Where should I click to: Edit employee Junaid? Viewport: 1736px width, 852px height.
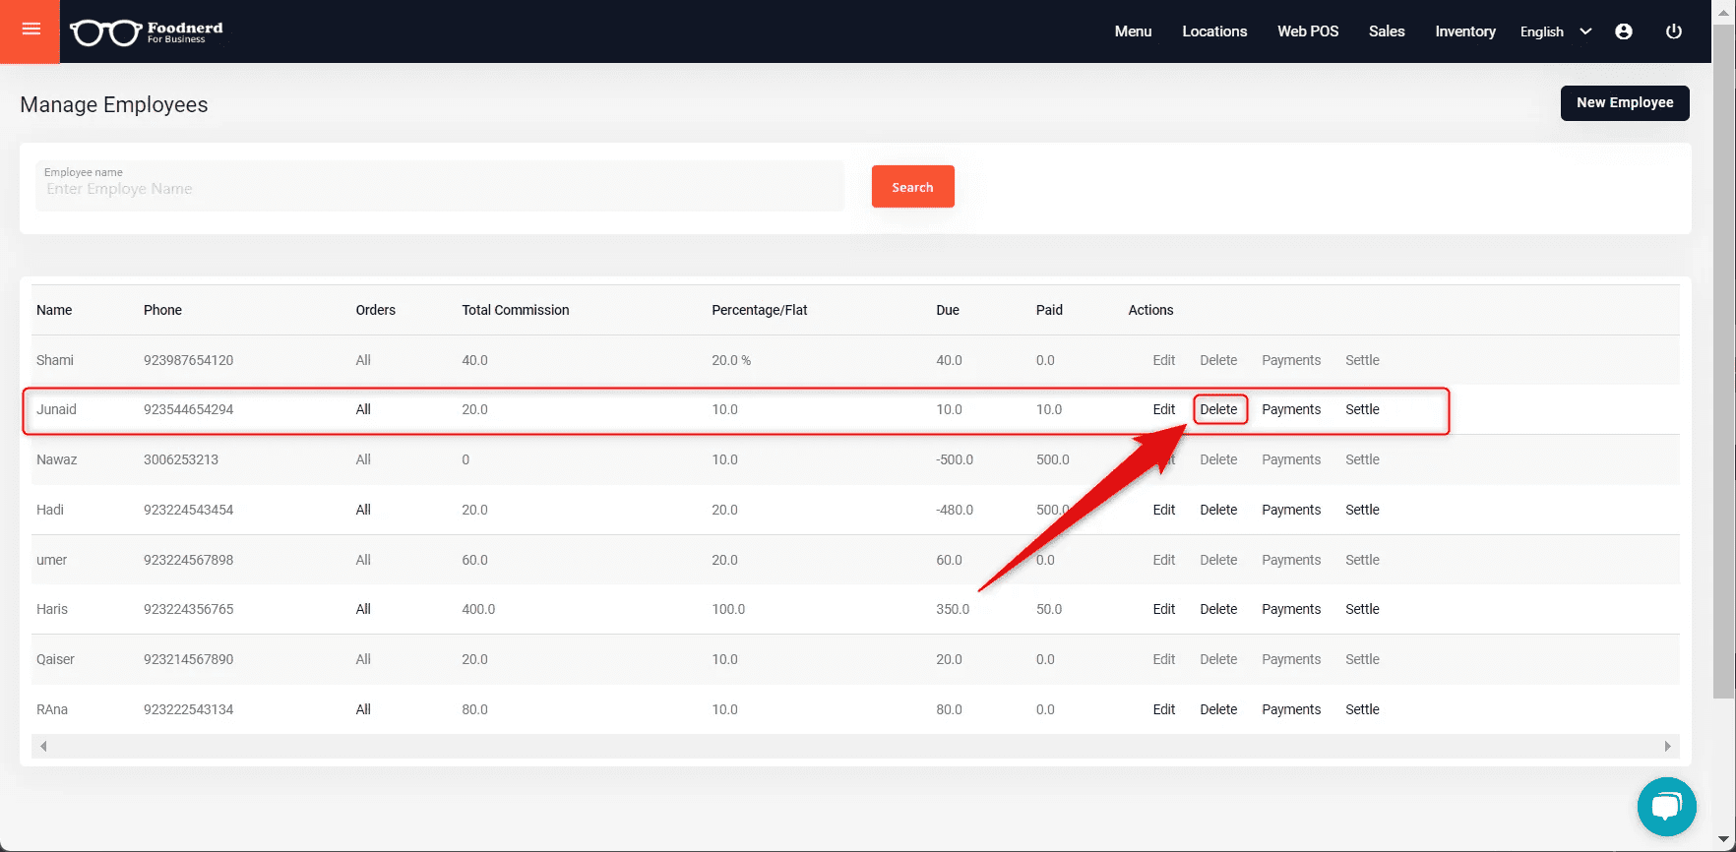click(x=1164, y=409)
